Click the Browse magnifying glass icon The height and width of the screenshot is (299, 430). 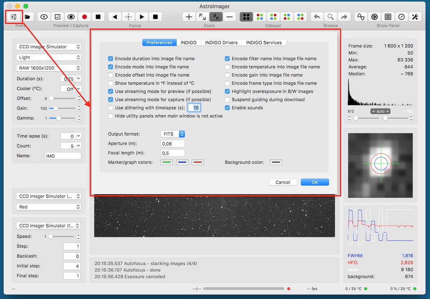tap(330, 17)
